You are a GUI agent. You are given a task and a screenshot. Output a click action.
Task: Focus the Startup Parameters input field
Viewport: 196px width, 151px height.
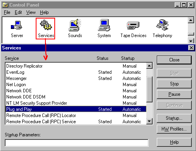coord(76,143)
